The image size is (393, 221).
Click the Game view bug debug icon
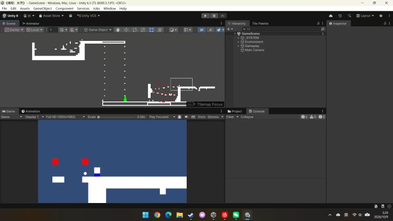[180, 117]
